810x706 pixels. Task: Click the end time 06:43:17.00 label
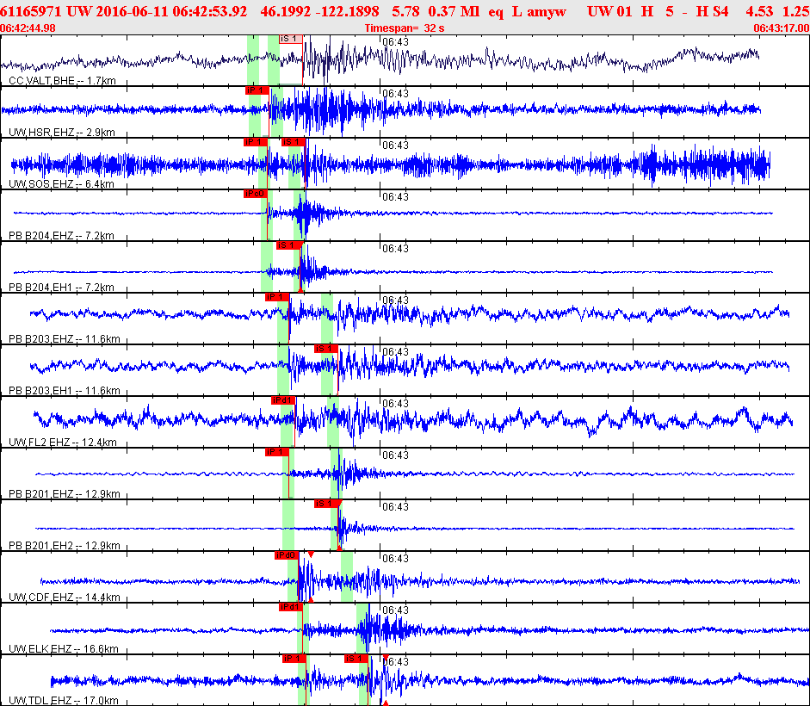[781, 28]
